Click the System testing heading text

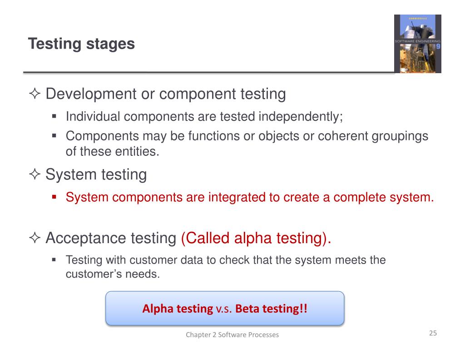click(x=96, y=174)
